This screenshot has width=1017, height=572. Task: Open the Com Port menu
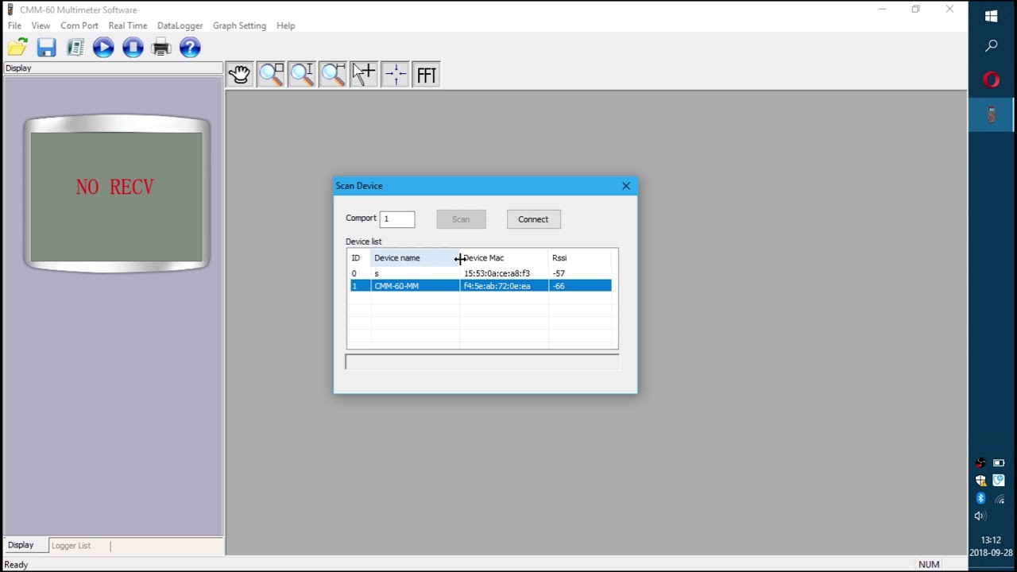[79, 25]
